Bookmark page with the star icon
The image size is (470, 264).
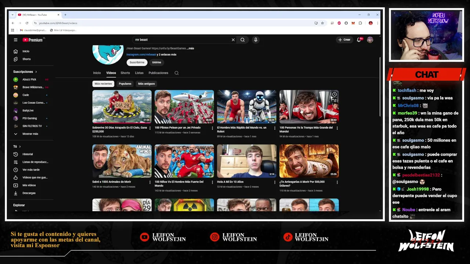tap(322, 23)
